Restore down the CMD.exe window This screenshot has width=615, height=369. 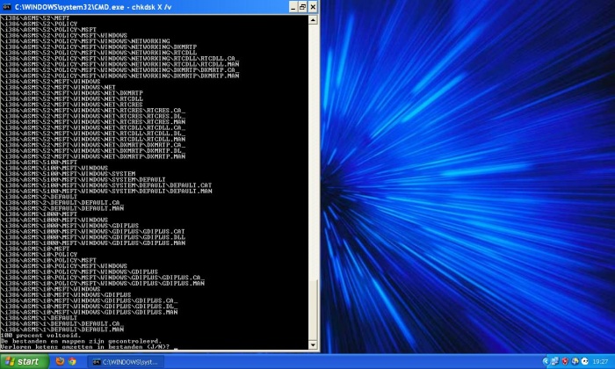(303, 7)
